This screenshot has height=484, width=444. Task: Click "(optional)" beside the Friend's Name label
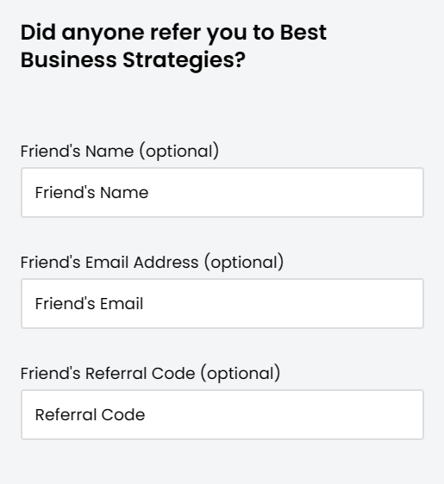coord(179,152)
